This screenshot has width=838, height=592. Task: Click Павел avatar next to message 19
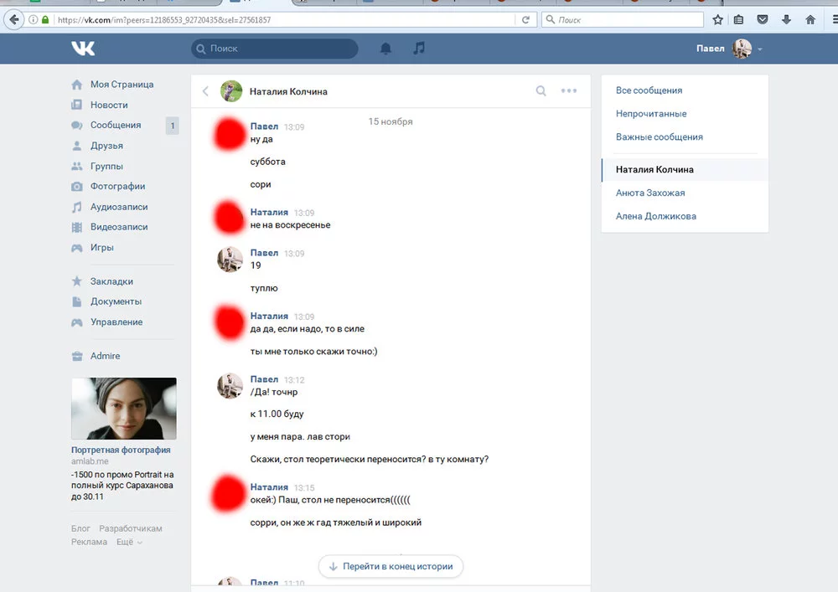click(x=230, y=260)
